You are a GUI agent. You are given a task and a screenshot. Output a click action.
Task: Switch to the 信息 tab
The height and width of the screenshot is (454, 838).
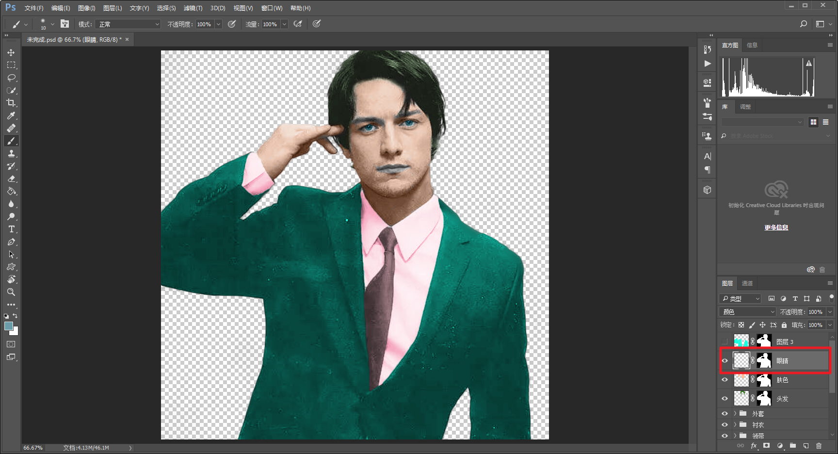point(752,45)
